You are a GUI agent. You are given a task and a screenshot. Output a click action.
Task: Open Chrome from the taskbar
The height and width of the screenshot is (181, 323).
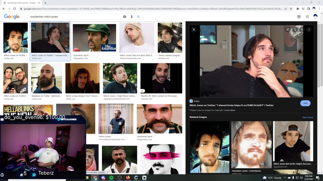pyautogui.click(x=95, y=177)
